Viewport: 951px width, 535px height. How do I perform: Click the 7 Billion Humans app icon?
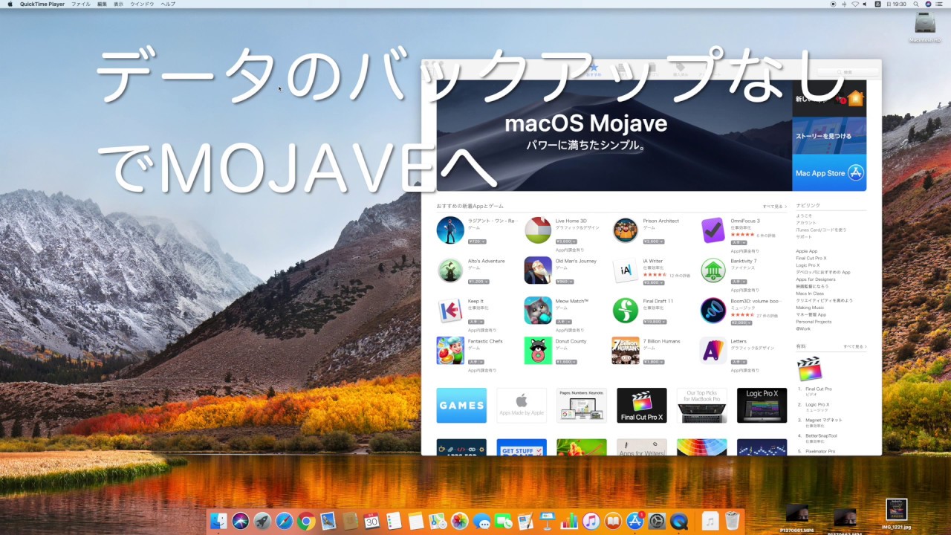point(626,351)
